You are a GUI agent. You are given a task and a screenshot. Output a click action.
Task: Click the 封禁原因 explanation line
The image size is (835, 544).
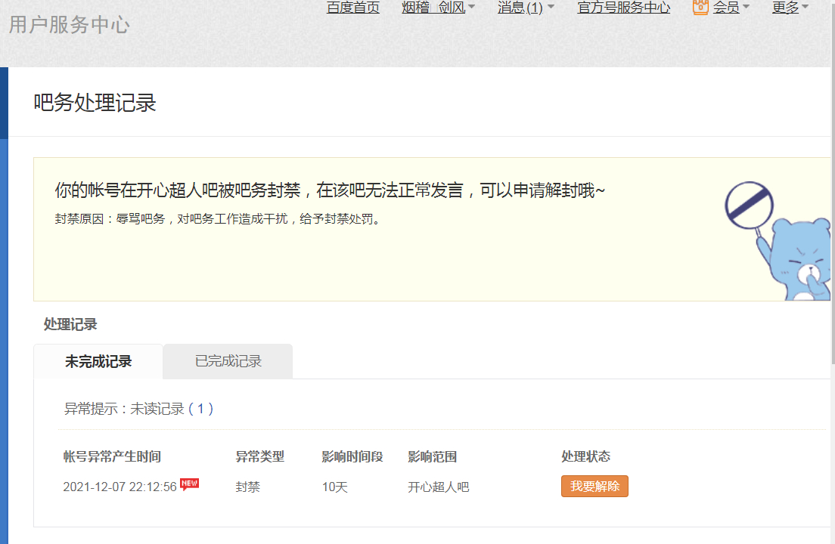pos(218,218)
